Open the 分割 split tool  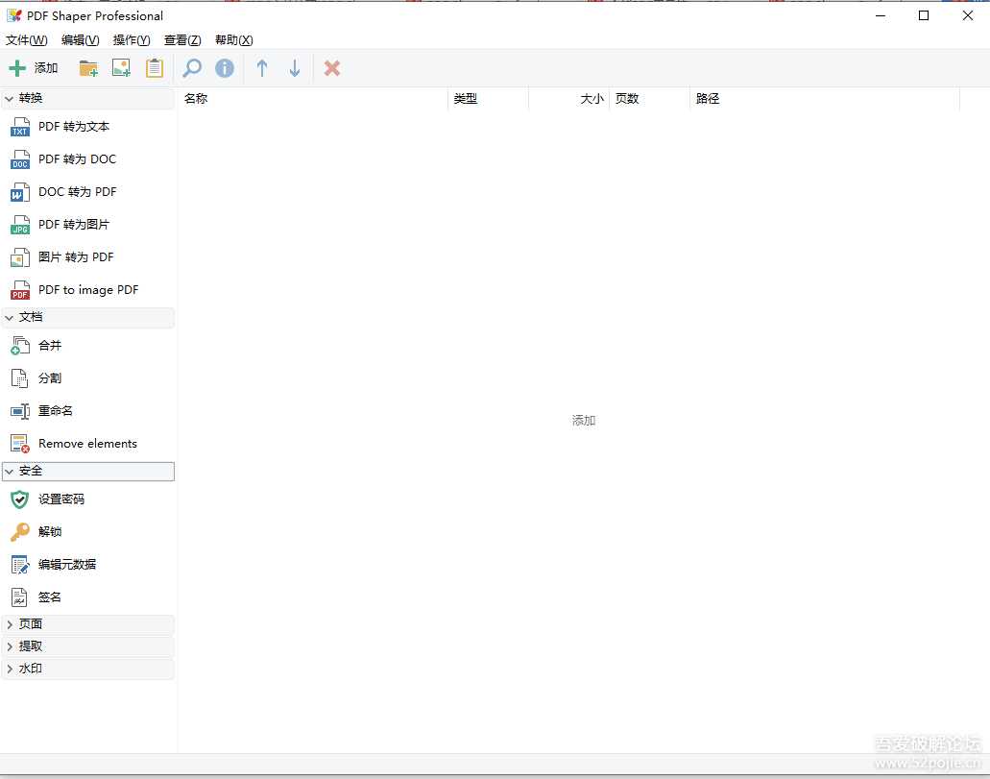pos(50,377)
